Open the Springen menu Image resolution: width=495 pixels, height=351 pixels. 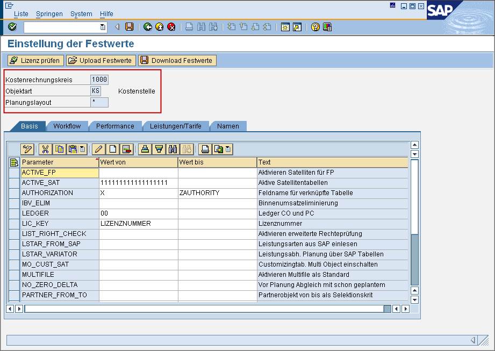49,13
